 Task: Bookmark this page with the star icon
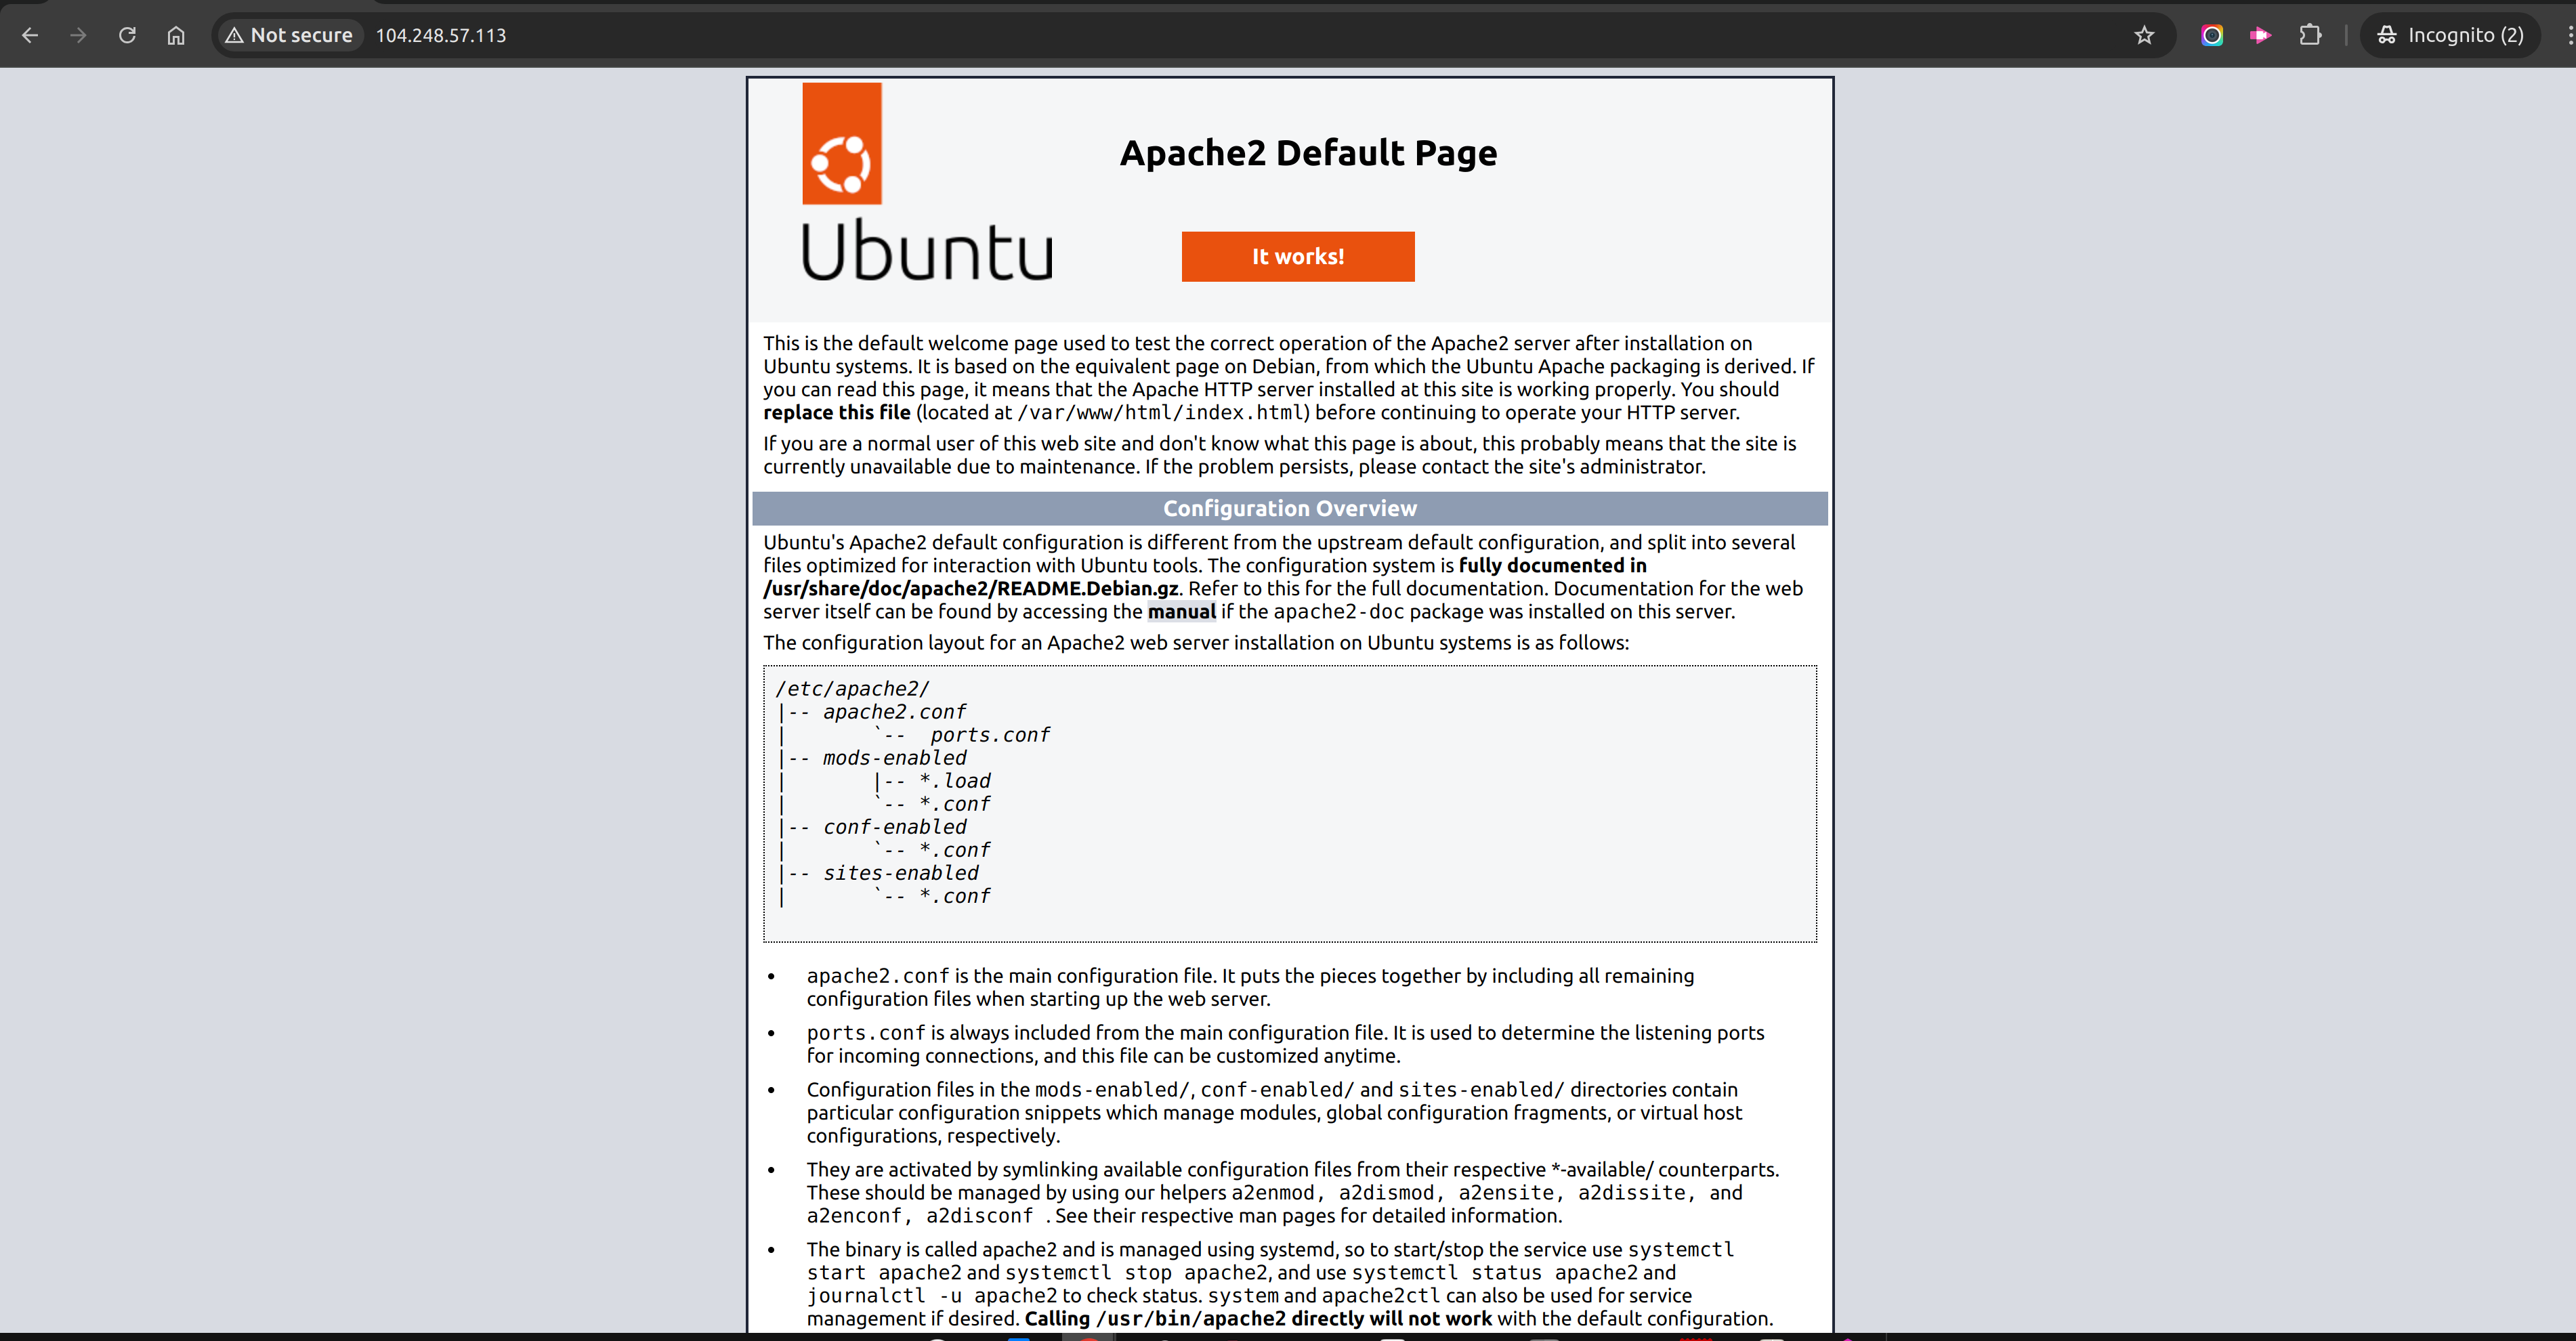2144,35
